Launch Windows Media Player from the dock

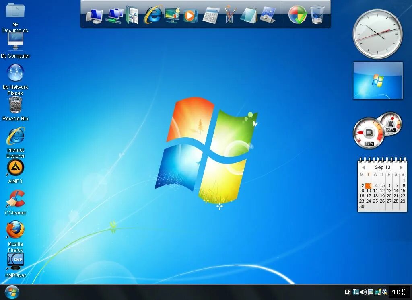[190, 16]
